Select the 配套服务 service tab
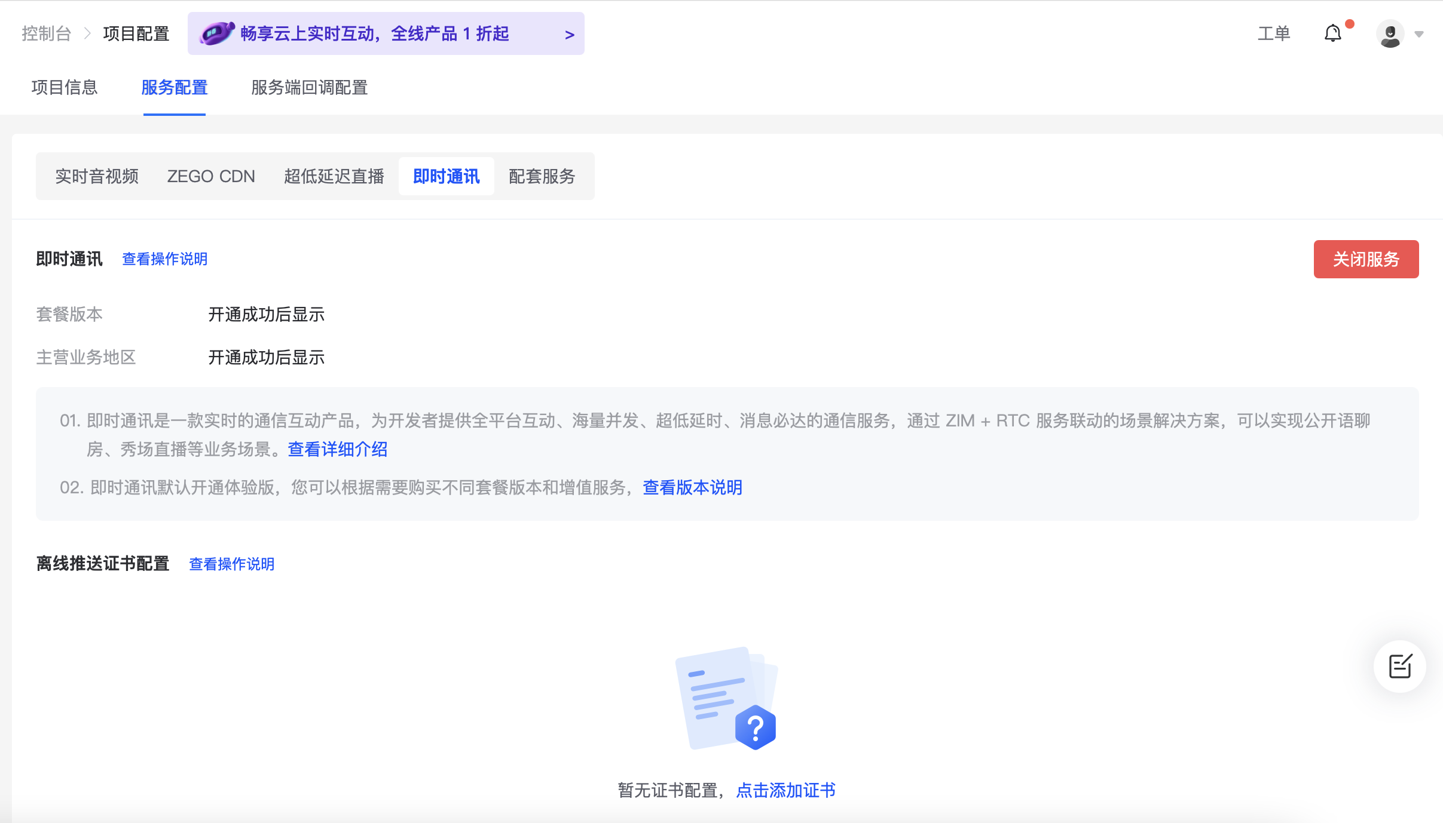The image size is (1443, 823). (542, 176)
